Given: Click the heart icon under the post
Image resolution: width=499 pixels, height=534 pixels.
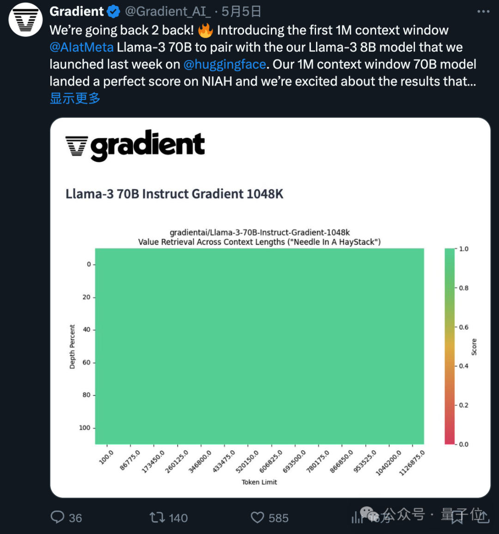Looking at the screenshot, I should [258, 518].
